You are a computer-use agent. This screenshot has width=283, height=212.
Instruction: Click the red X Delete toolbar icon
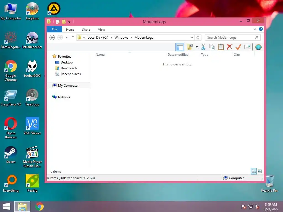[229, 47]
